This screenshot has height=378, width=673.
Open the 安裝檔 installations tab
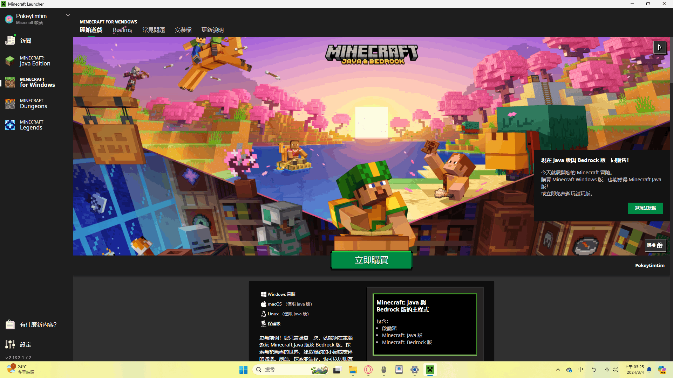(x=183, y=30)
